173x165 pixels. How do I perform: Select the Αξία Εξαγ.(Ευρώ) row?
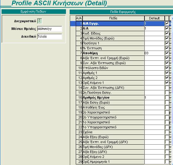point(113,137)
